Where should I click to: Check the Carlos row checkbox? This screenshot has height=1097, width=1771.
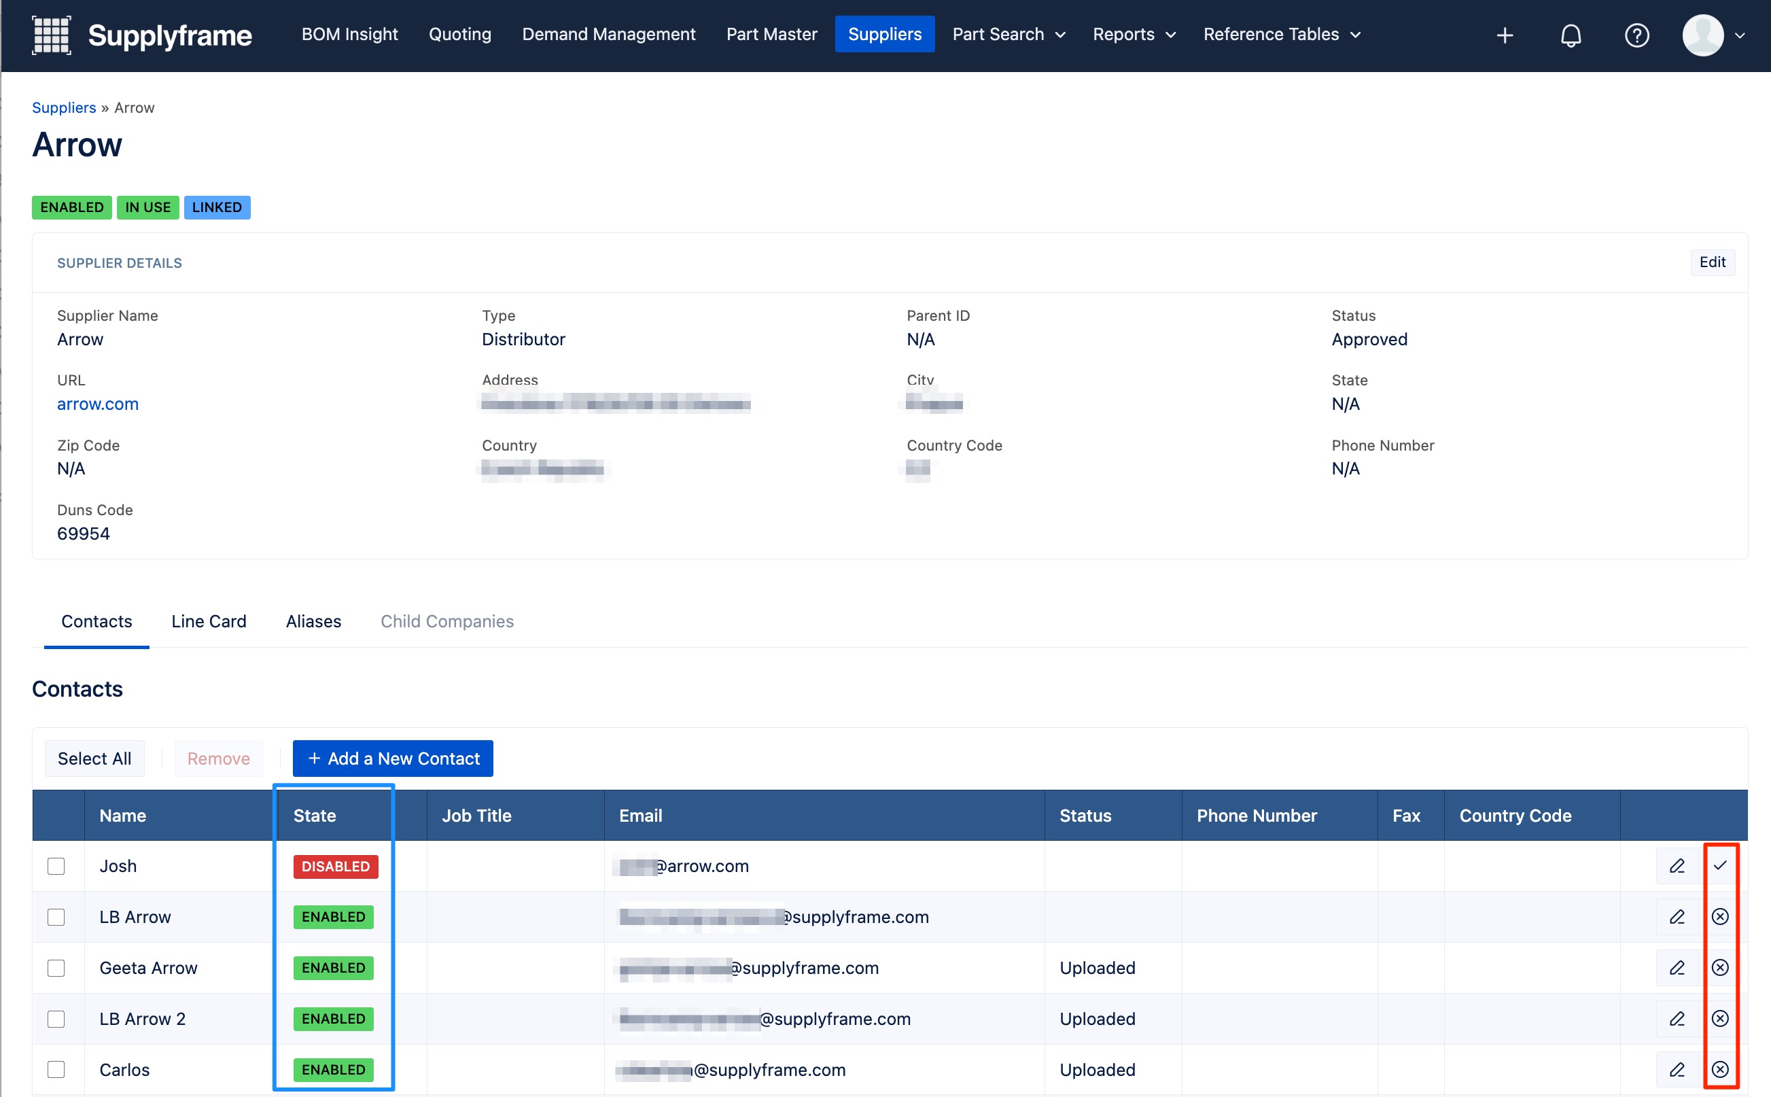point(56,1069)
